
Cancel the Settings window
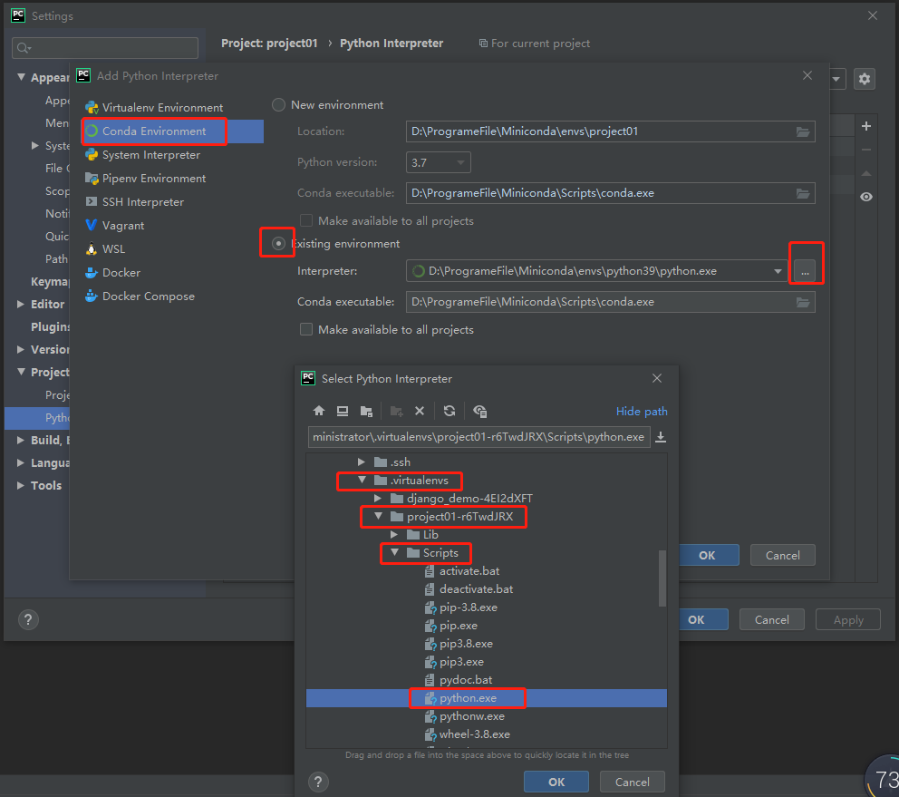(x=772, y=619)
